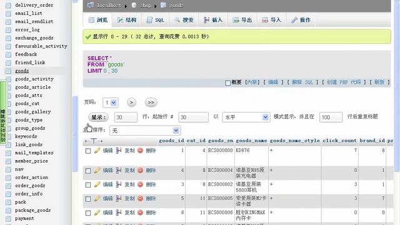Open the sort key 无 dropdown
400x225 pixels.
tap(145, 131)
